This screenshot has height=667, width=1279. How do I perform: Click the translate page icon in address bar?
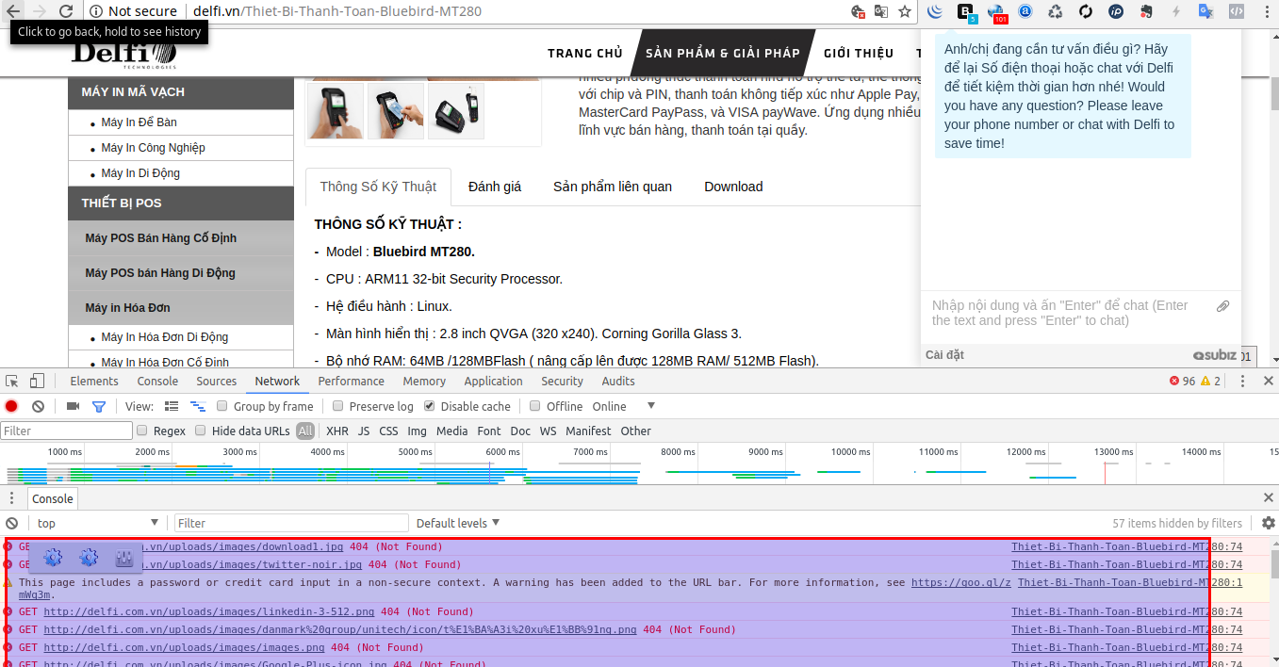[x=881, y=11]
